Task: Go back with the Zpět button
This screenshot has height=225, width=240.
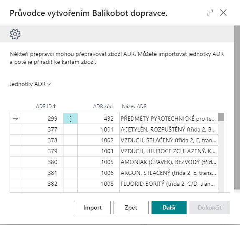Action: tap(131, 207)
